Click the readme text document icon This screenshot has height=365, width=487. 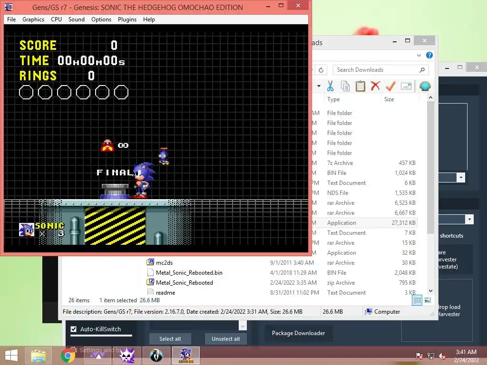150,292
